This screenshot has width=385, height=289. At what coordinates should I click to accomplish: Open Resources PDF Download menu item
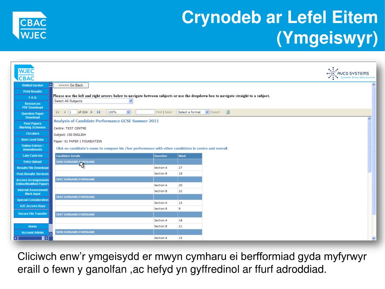pos(32,106)
